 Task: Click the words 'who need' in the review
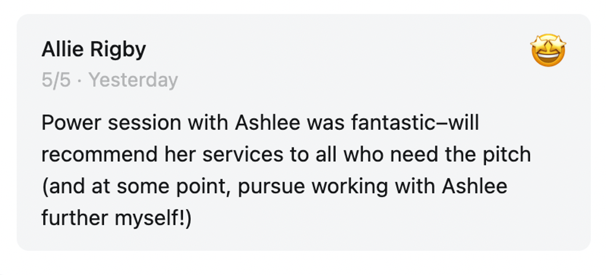click(390, 154)
